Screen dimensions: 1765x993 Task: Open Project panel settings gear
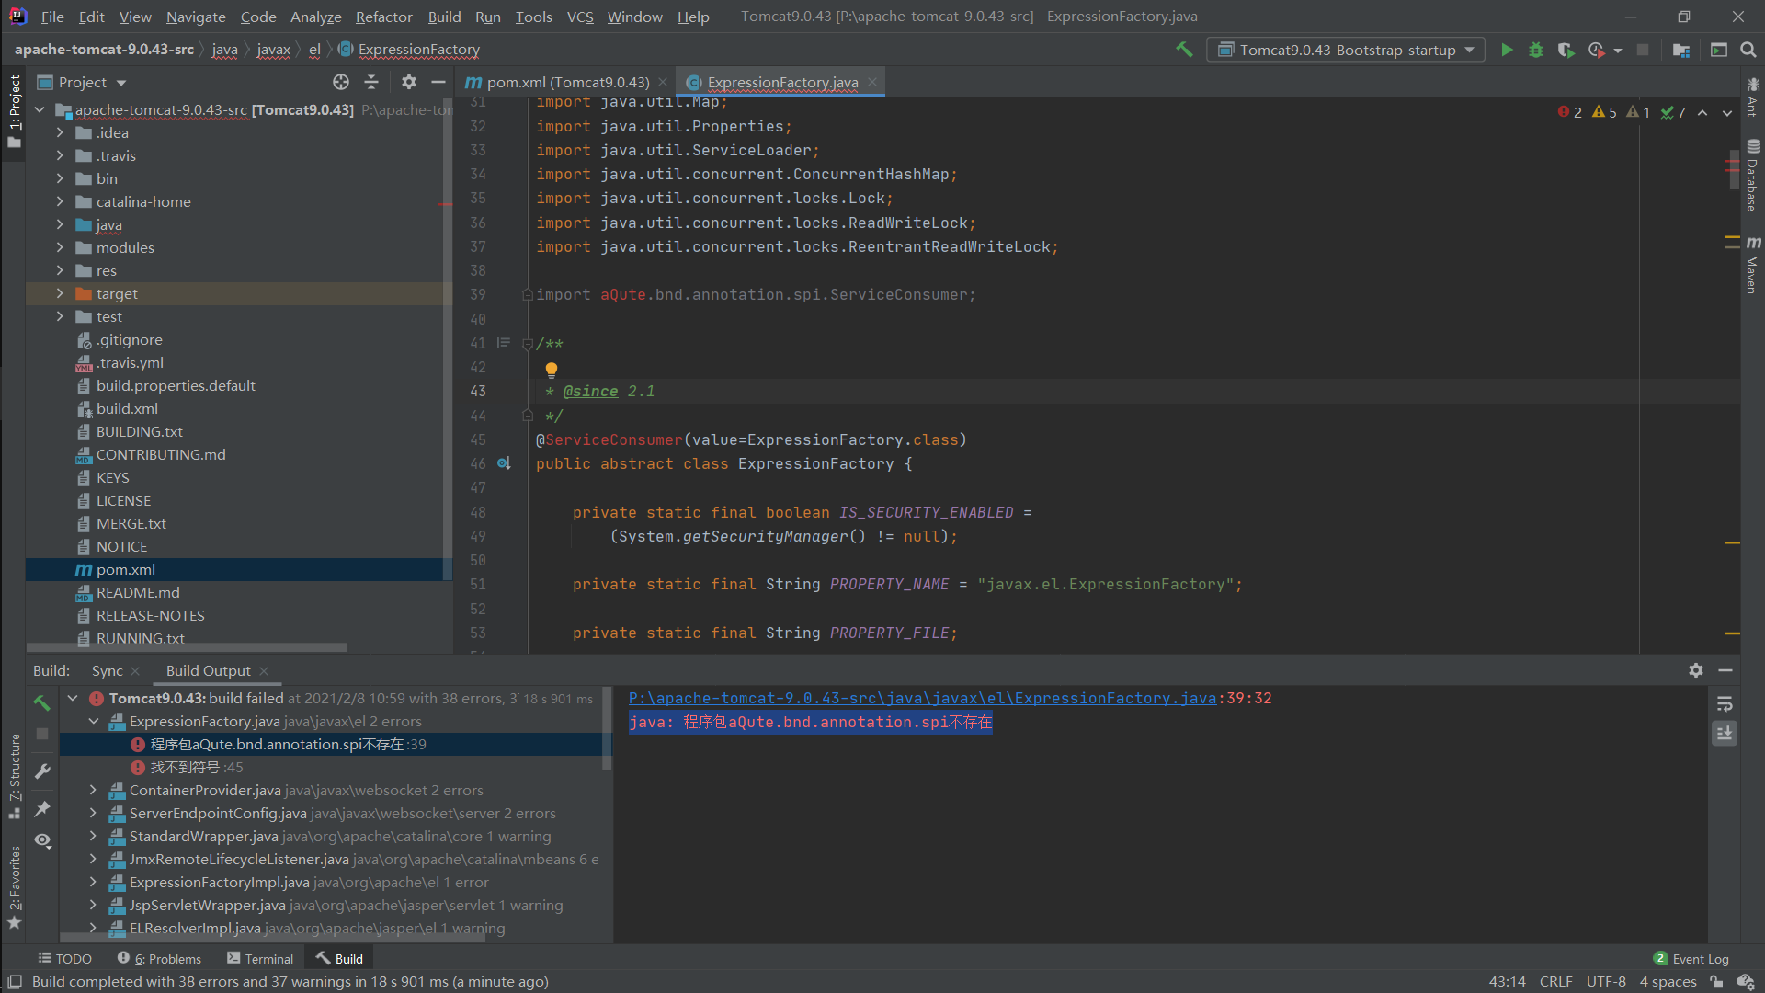tap(409, 82)
